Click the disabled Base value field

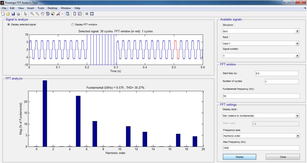point(275,124)
